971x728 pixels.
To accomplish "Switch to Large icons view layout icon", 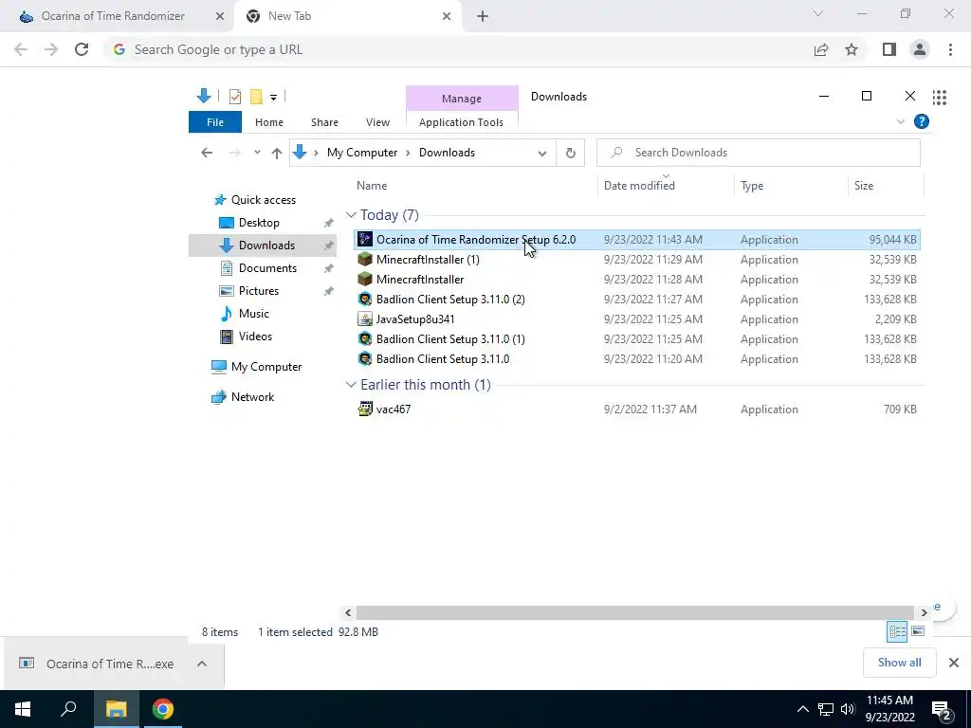I will point(918,631).
